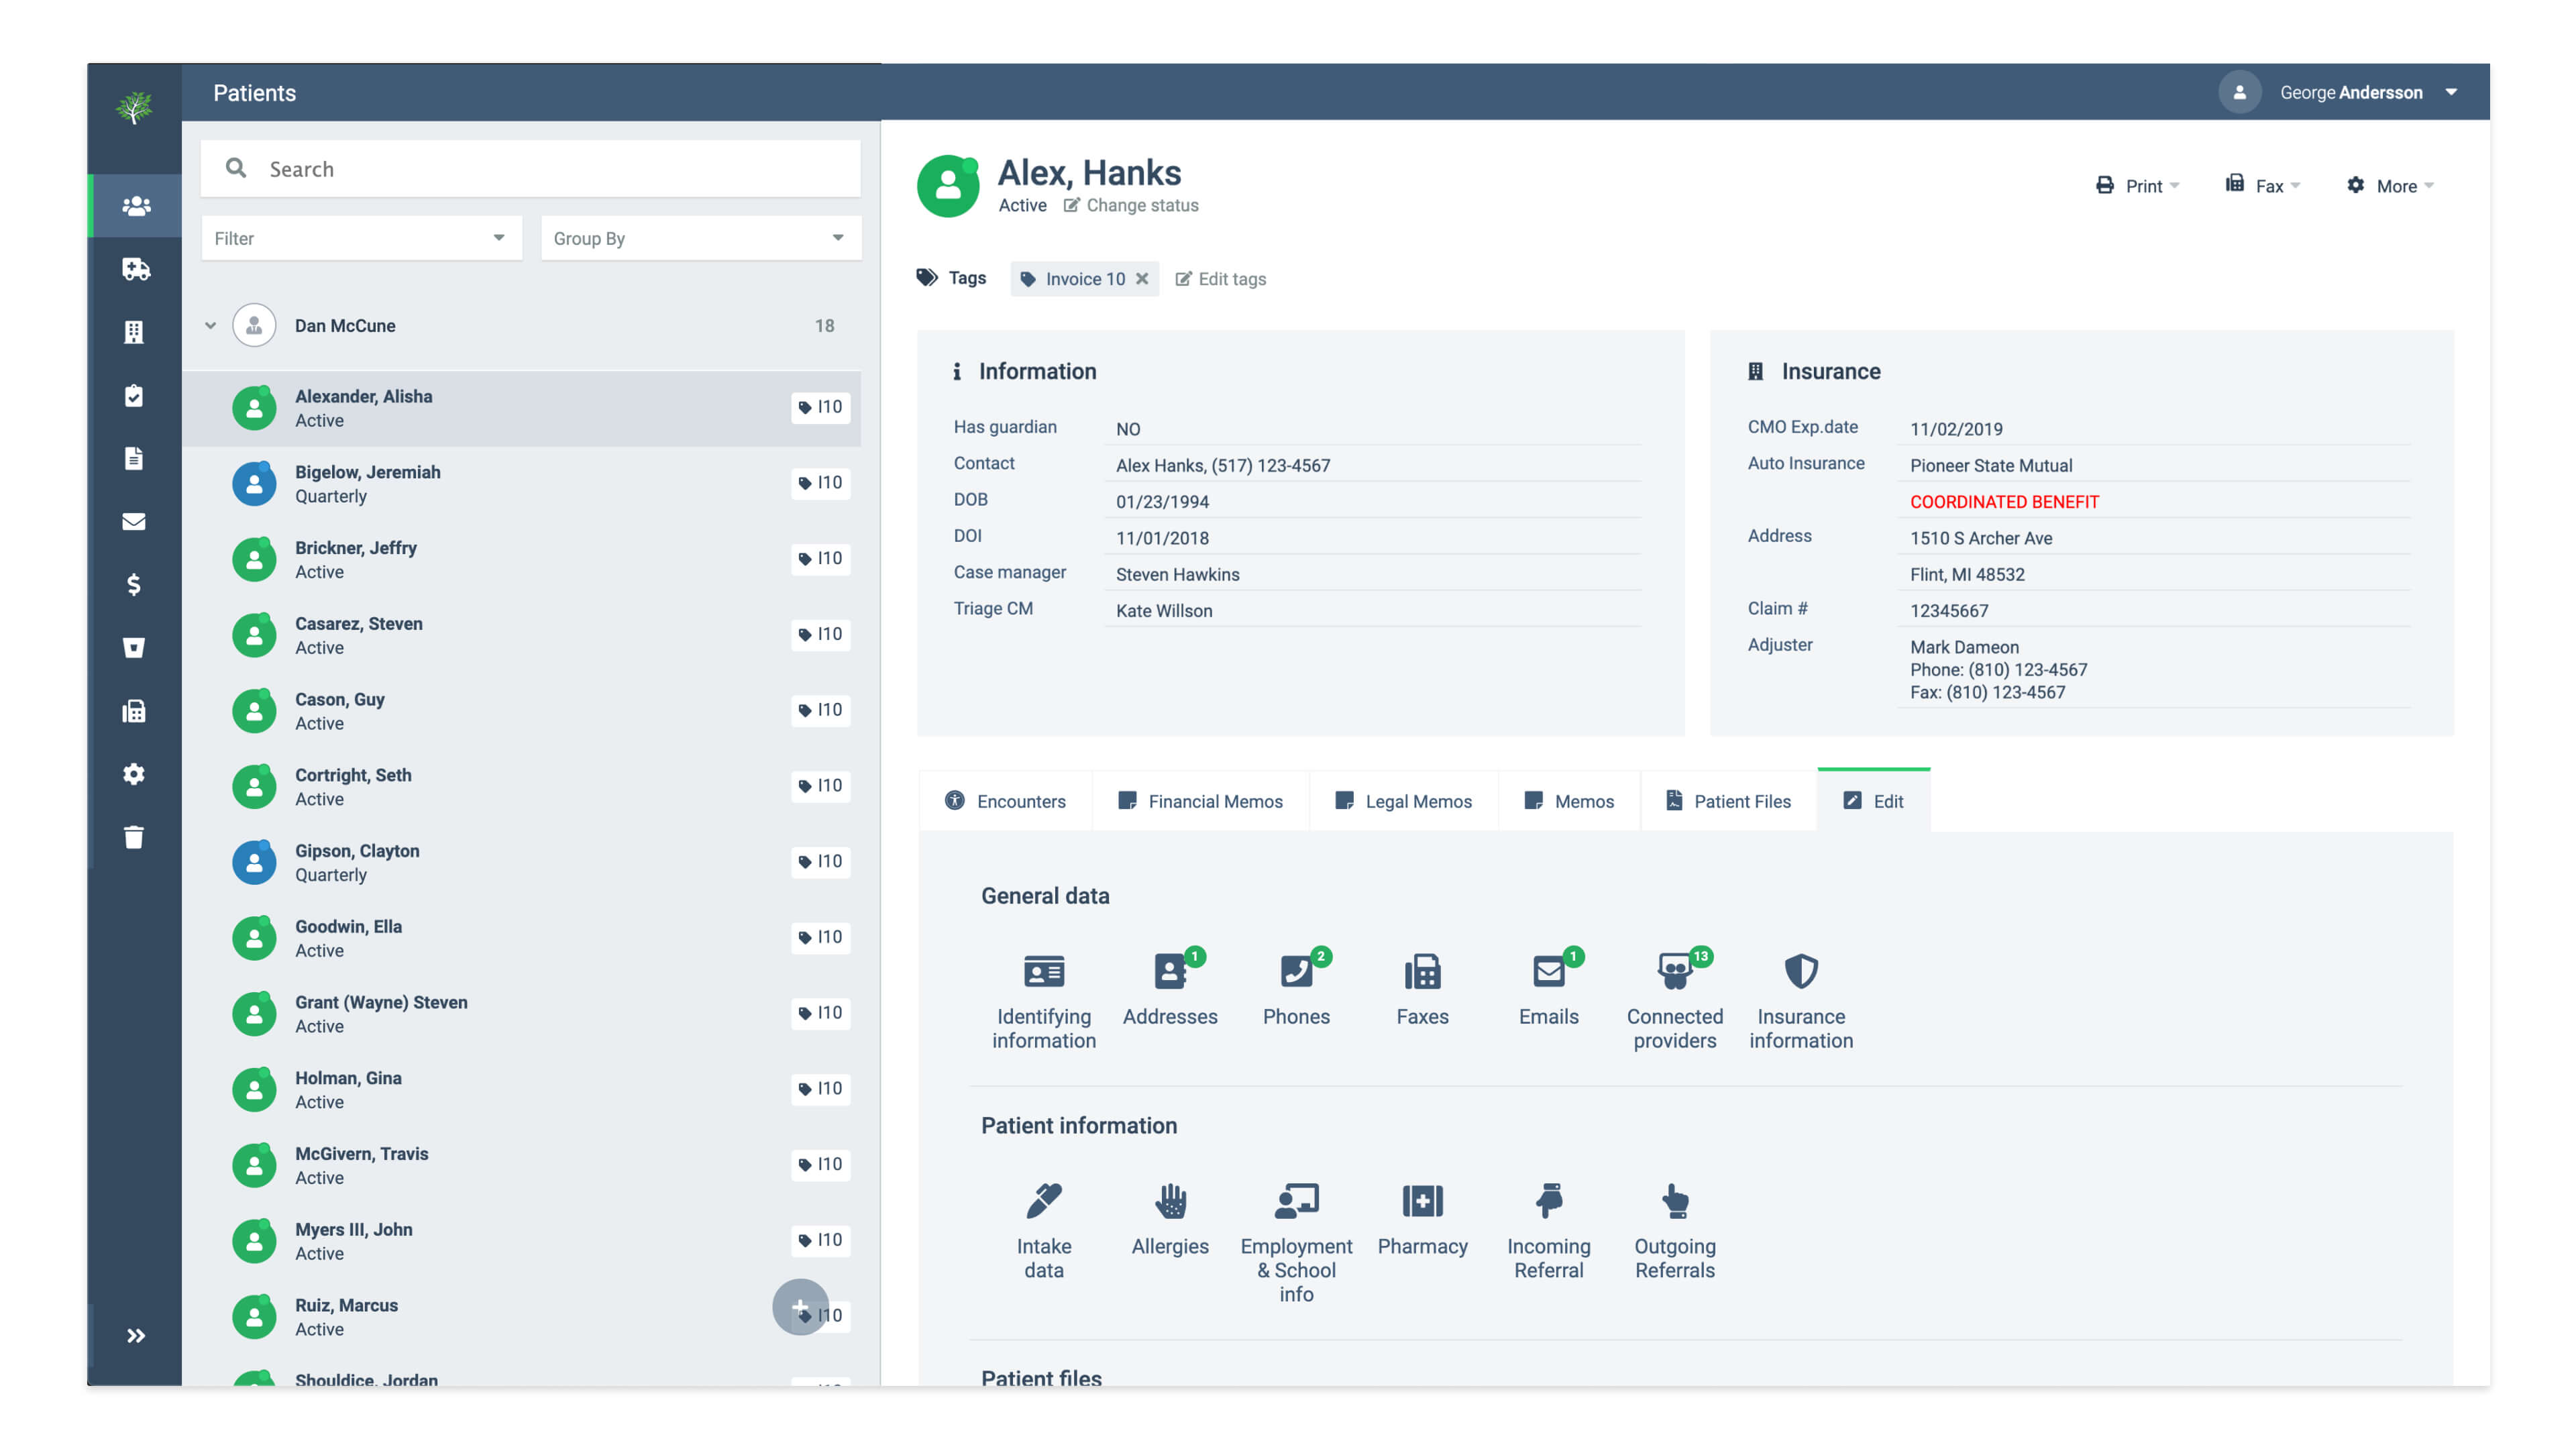This screenshot has width=2576, height=1449.
Task: Select patient Bigelow, Jeremiah
Action: pos(521,484)
